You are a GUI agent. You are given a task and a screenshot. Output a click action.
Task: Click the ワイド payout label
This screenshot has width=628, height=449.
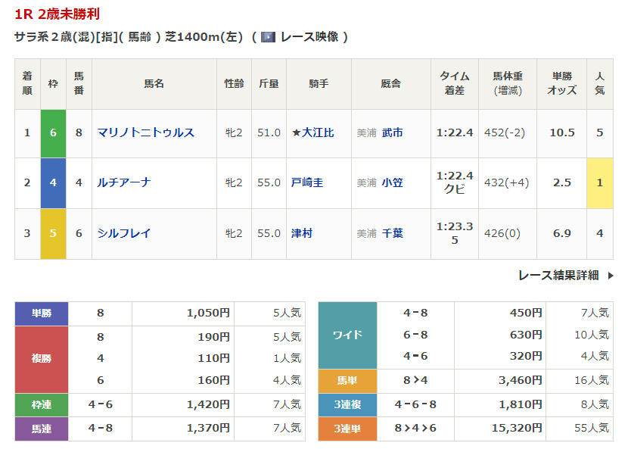coord(347,335)
